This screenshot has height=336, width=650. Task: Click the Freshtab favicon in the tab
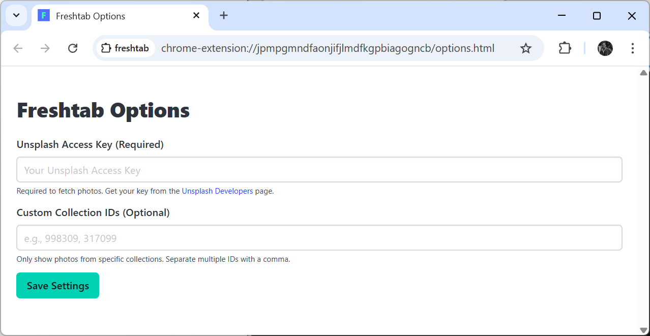[43, 16]
